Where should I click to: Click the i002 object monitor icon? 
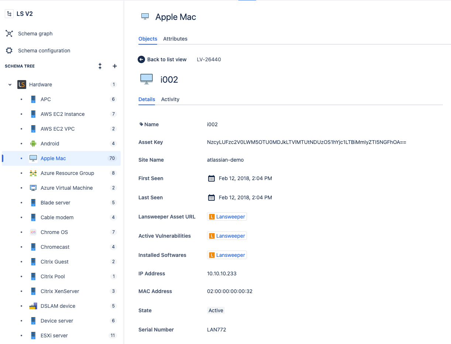tap(147, 79)
